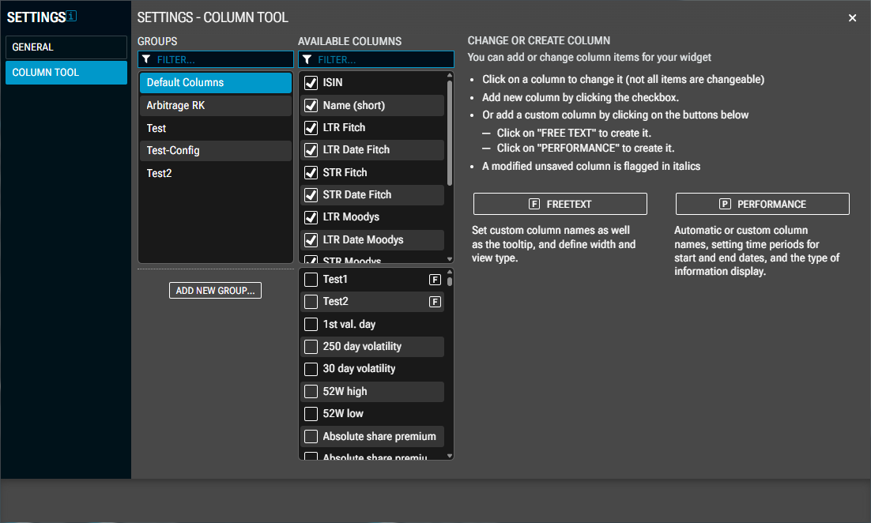Click the ISIN column name
The width and height of the screenshot is (871, 523).
point(333,83)
